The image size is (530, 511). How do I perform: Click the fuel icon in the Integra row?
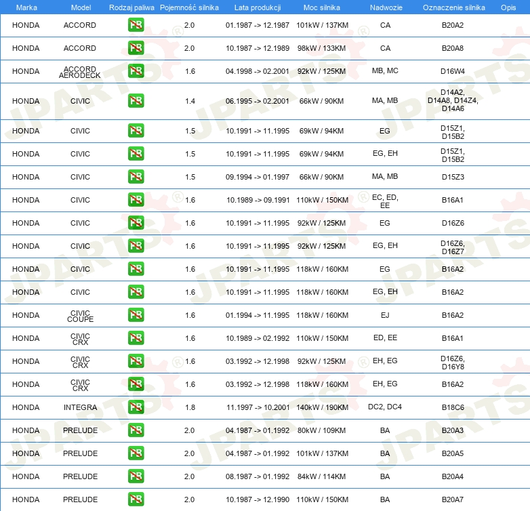(136, 407)
